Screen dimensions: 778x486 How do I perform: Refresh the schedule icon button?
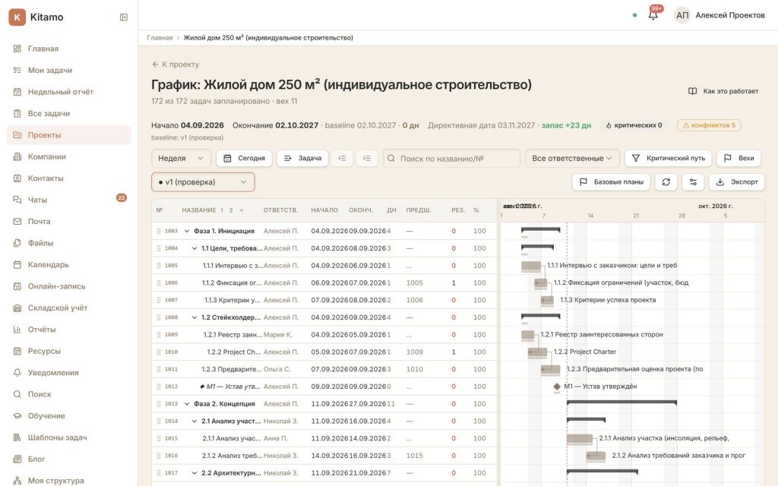666,182
